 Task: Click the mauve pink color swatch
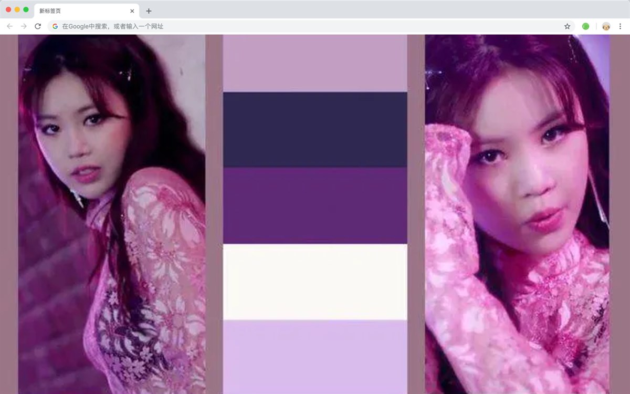pyautogui.click(x=315, y=63)
